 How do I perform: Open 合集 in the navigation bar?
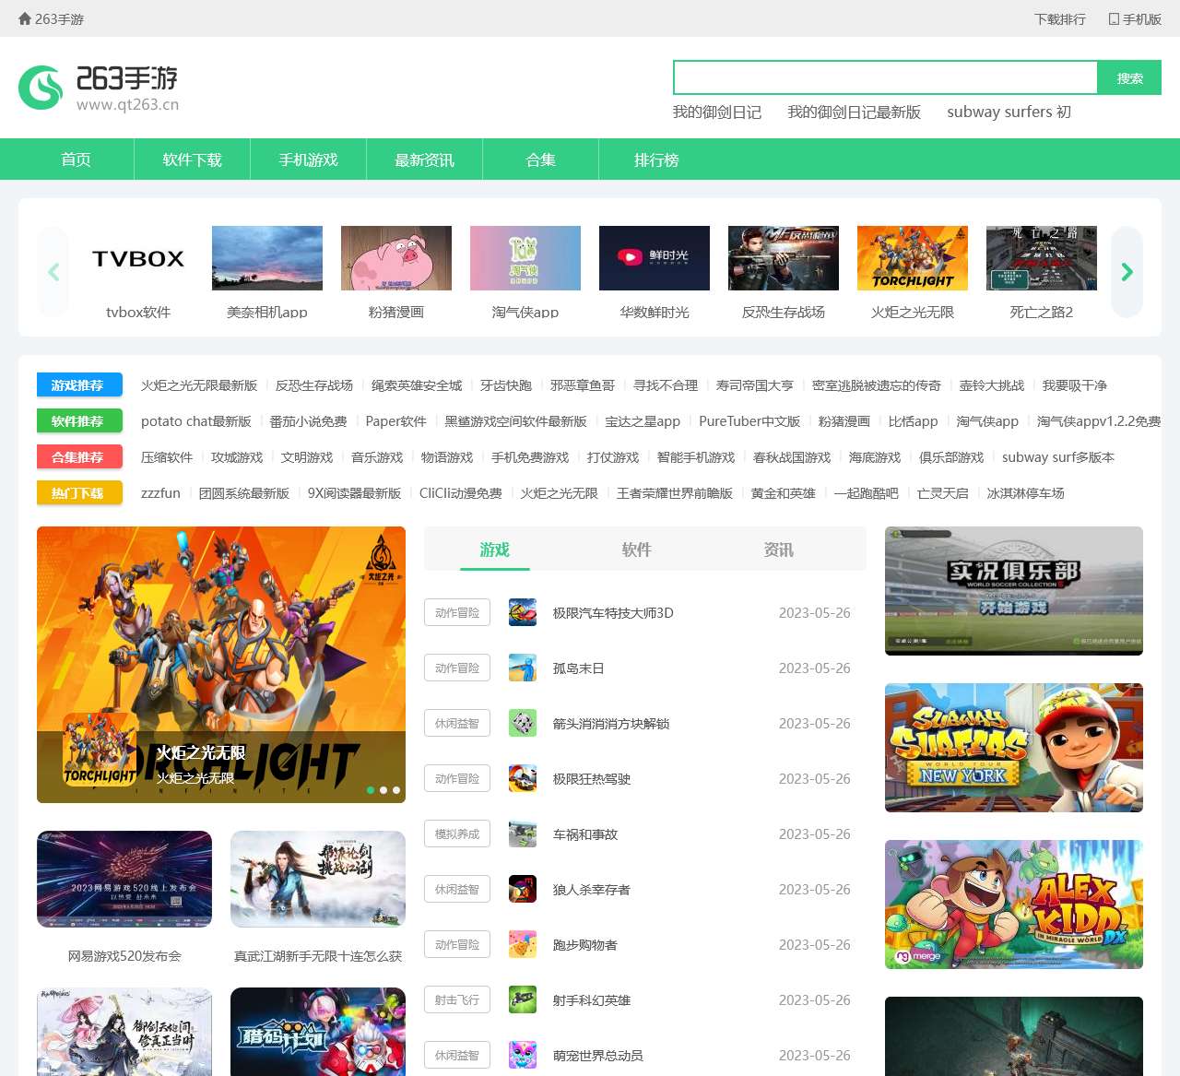pyautogui.click(x=540, y=160)
